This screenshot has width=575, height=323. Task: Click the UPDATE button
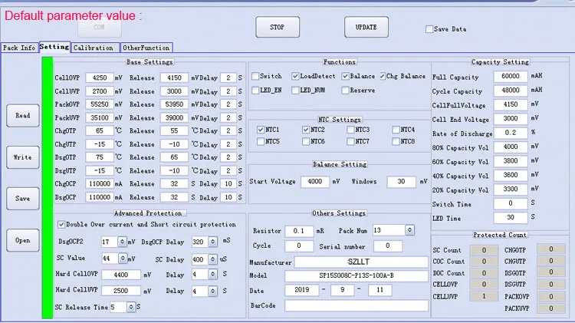(x=366, y=27)
